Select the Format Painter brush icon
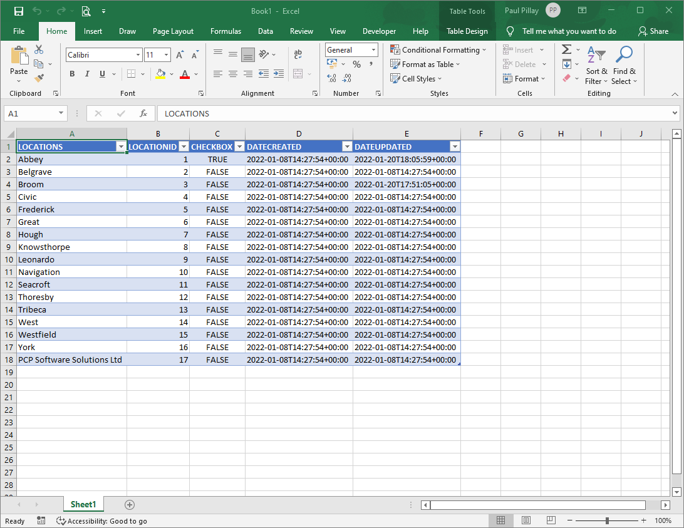 tap(39, 78)
